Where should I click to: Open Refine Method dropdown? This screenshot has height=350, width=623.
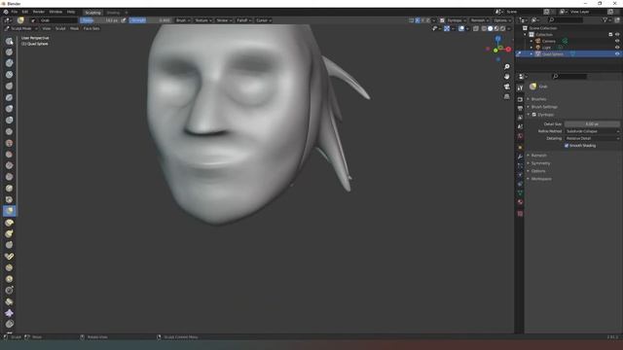592,131
